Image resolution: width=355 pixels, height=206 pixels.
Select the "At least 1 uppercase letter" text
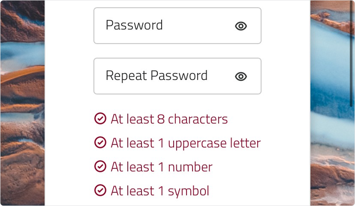(x=185, y=143)
